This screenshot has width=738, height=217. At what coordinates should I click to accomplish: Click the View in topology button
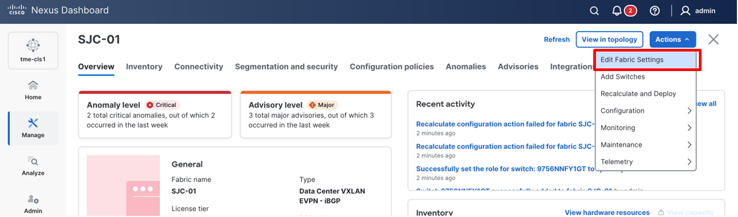pos(609,40)
